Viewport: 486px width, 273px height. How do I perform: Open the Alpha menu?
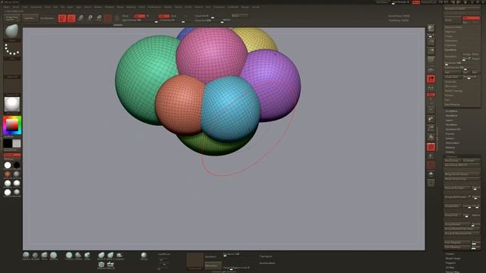(7, 7)
